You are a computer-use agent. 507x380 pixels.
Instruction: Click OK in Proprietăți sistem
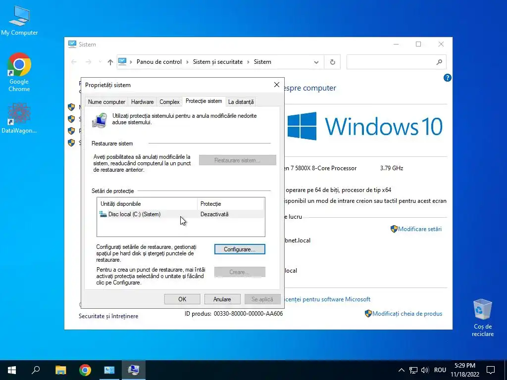coord(182,299)
